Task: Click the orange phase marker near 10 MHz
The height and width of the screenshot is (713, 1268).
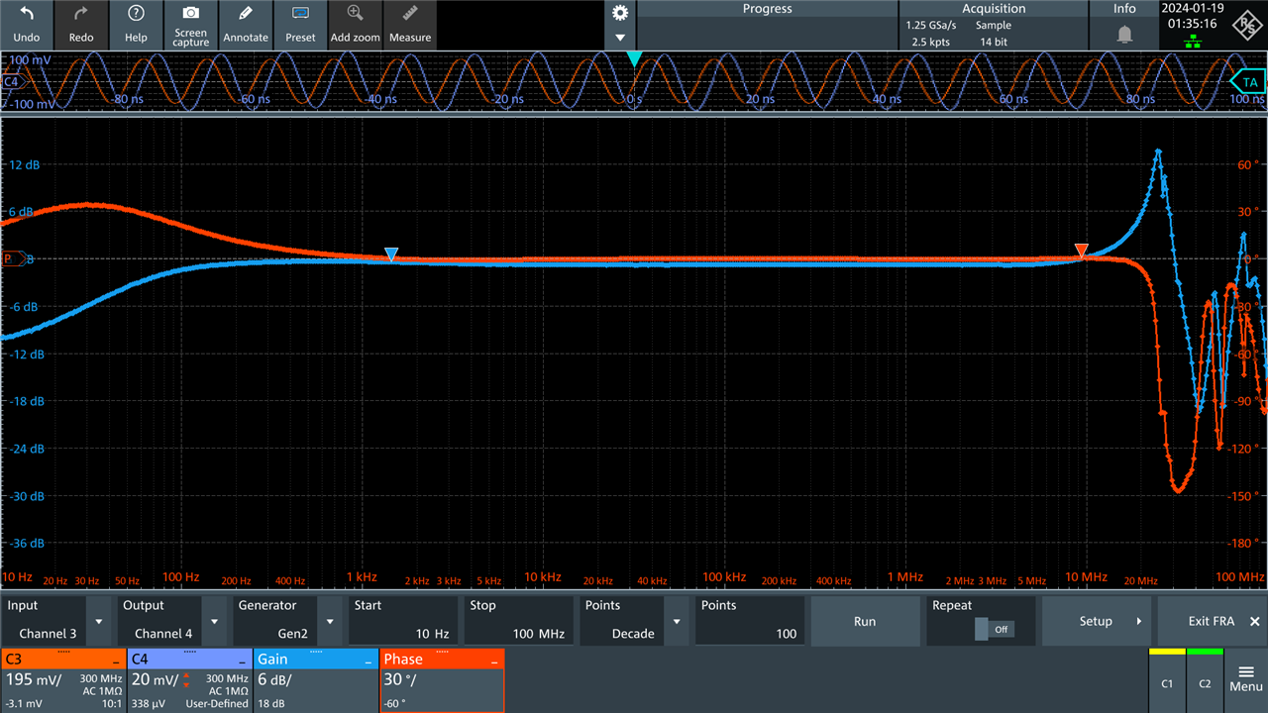Action: point(1082,251)
